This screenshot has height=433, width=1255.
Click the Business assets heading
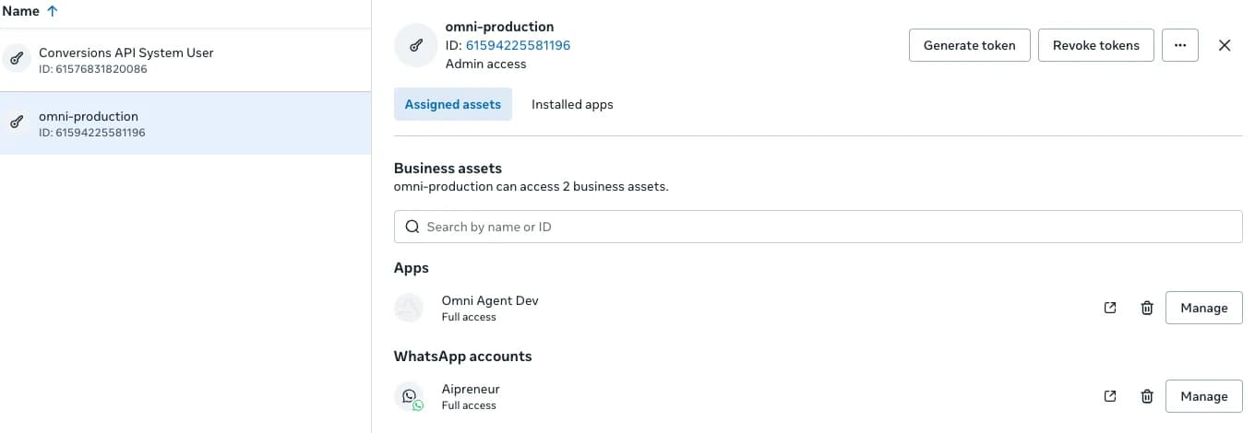[x=448, y=168]
